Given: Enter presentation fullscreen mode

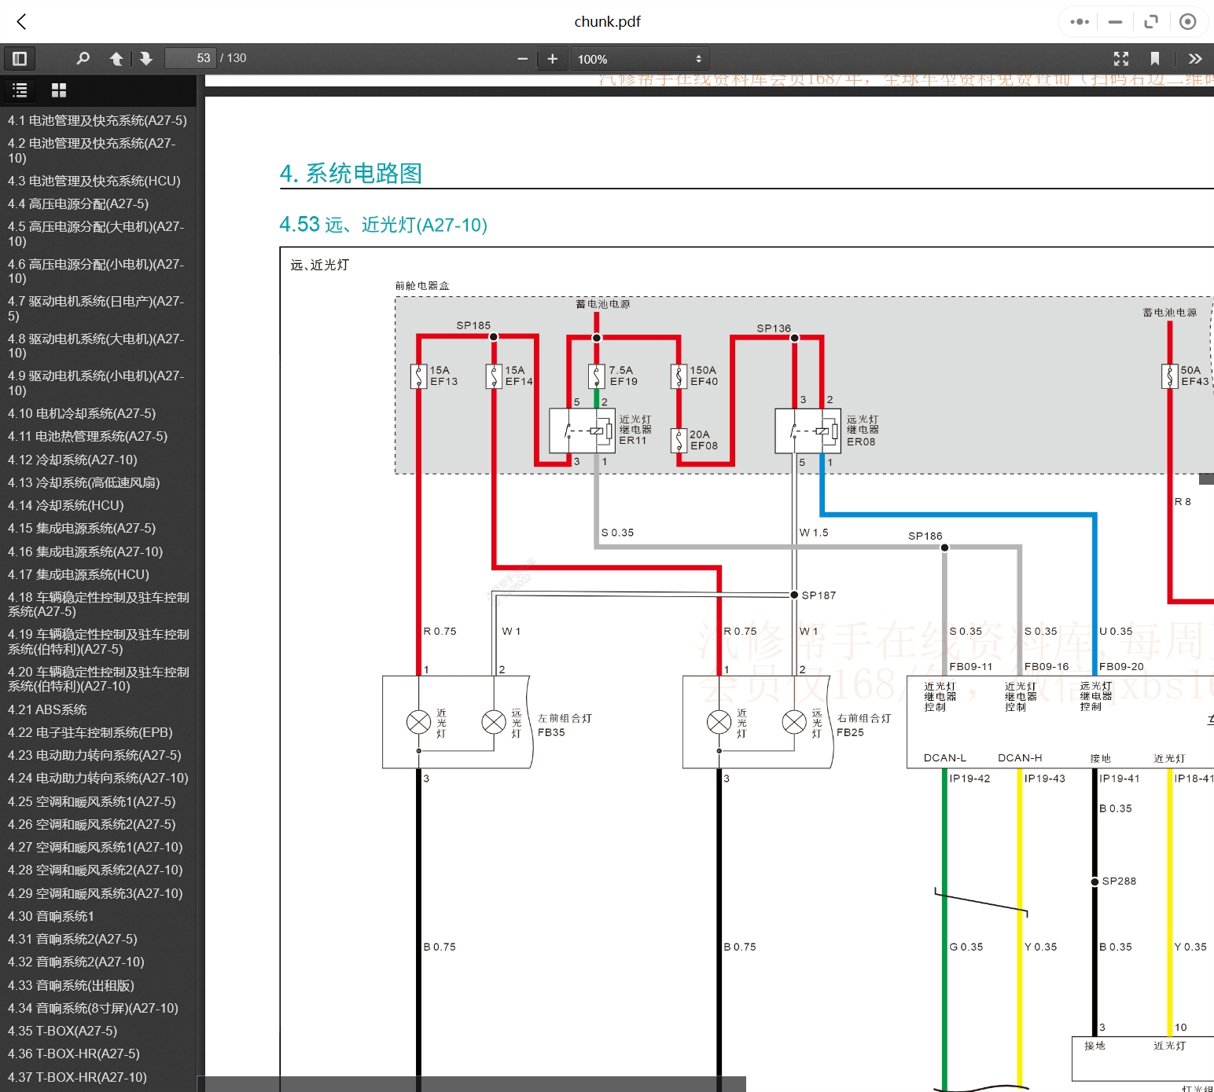Looking at the screenshot, I should 1121,59.
